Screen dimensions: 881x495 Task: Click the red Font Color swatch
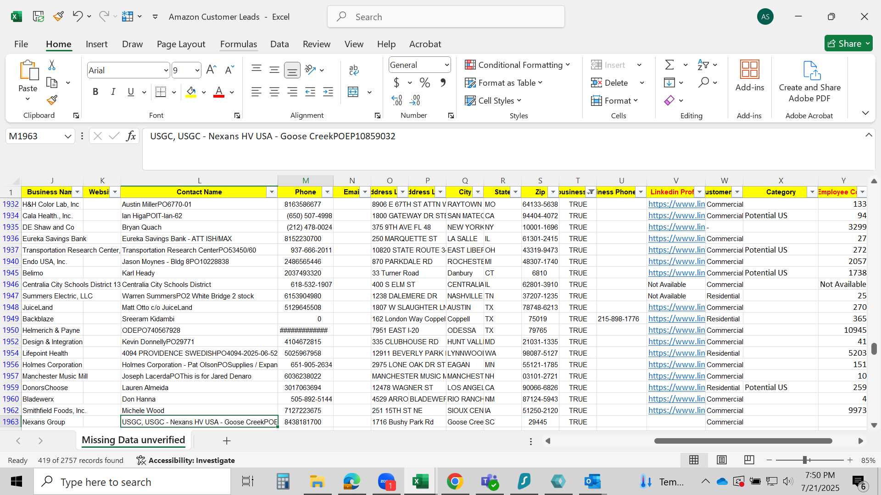tap(219, 92)
